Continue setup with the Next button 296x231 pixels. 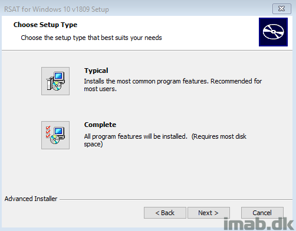click(x=209, y=213)
